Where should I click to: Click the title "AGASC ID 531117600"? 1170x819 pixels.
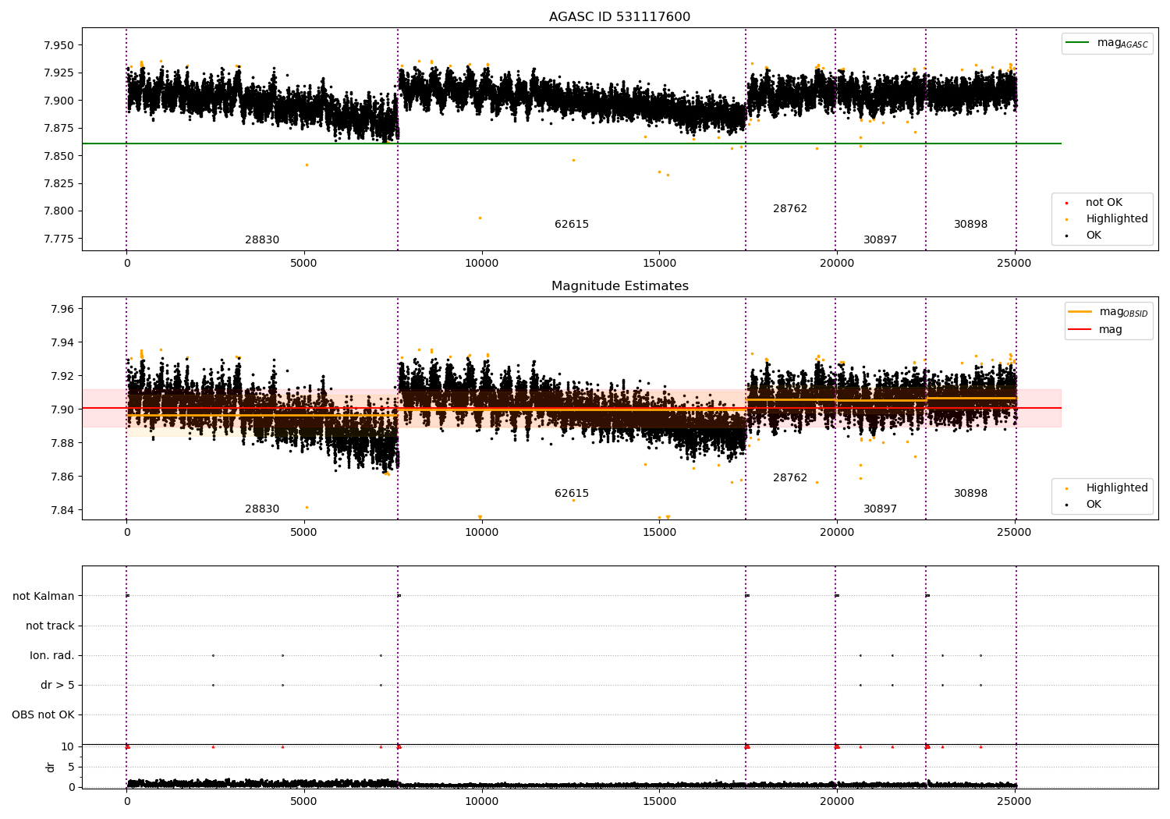pyautogui.click(x=619, y=17)
